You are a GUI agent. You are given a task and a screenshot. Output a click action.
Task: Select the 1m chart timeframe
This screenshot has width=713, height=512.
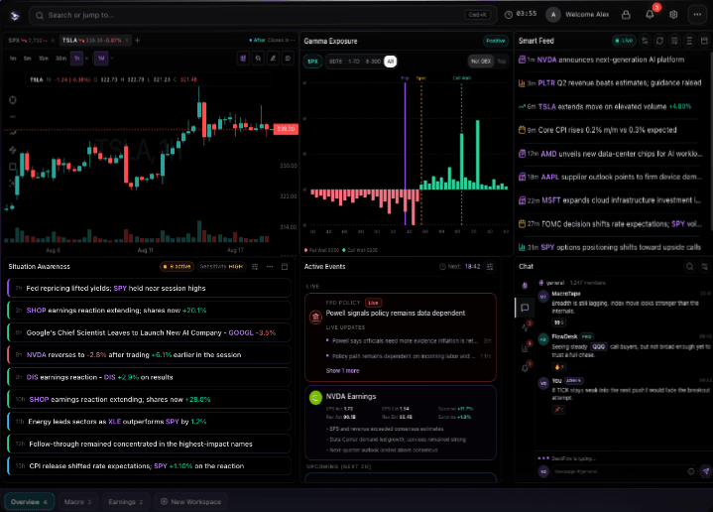coord(13,59)
